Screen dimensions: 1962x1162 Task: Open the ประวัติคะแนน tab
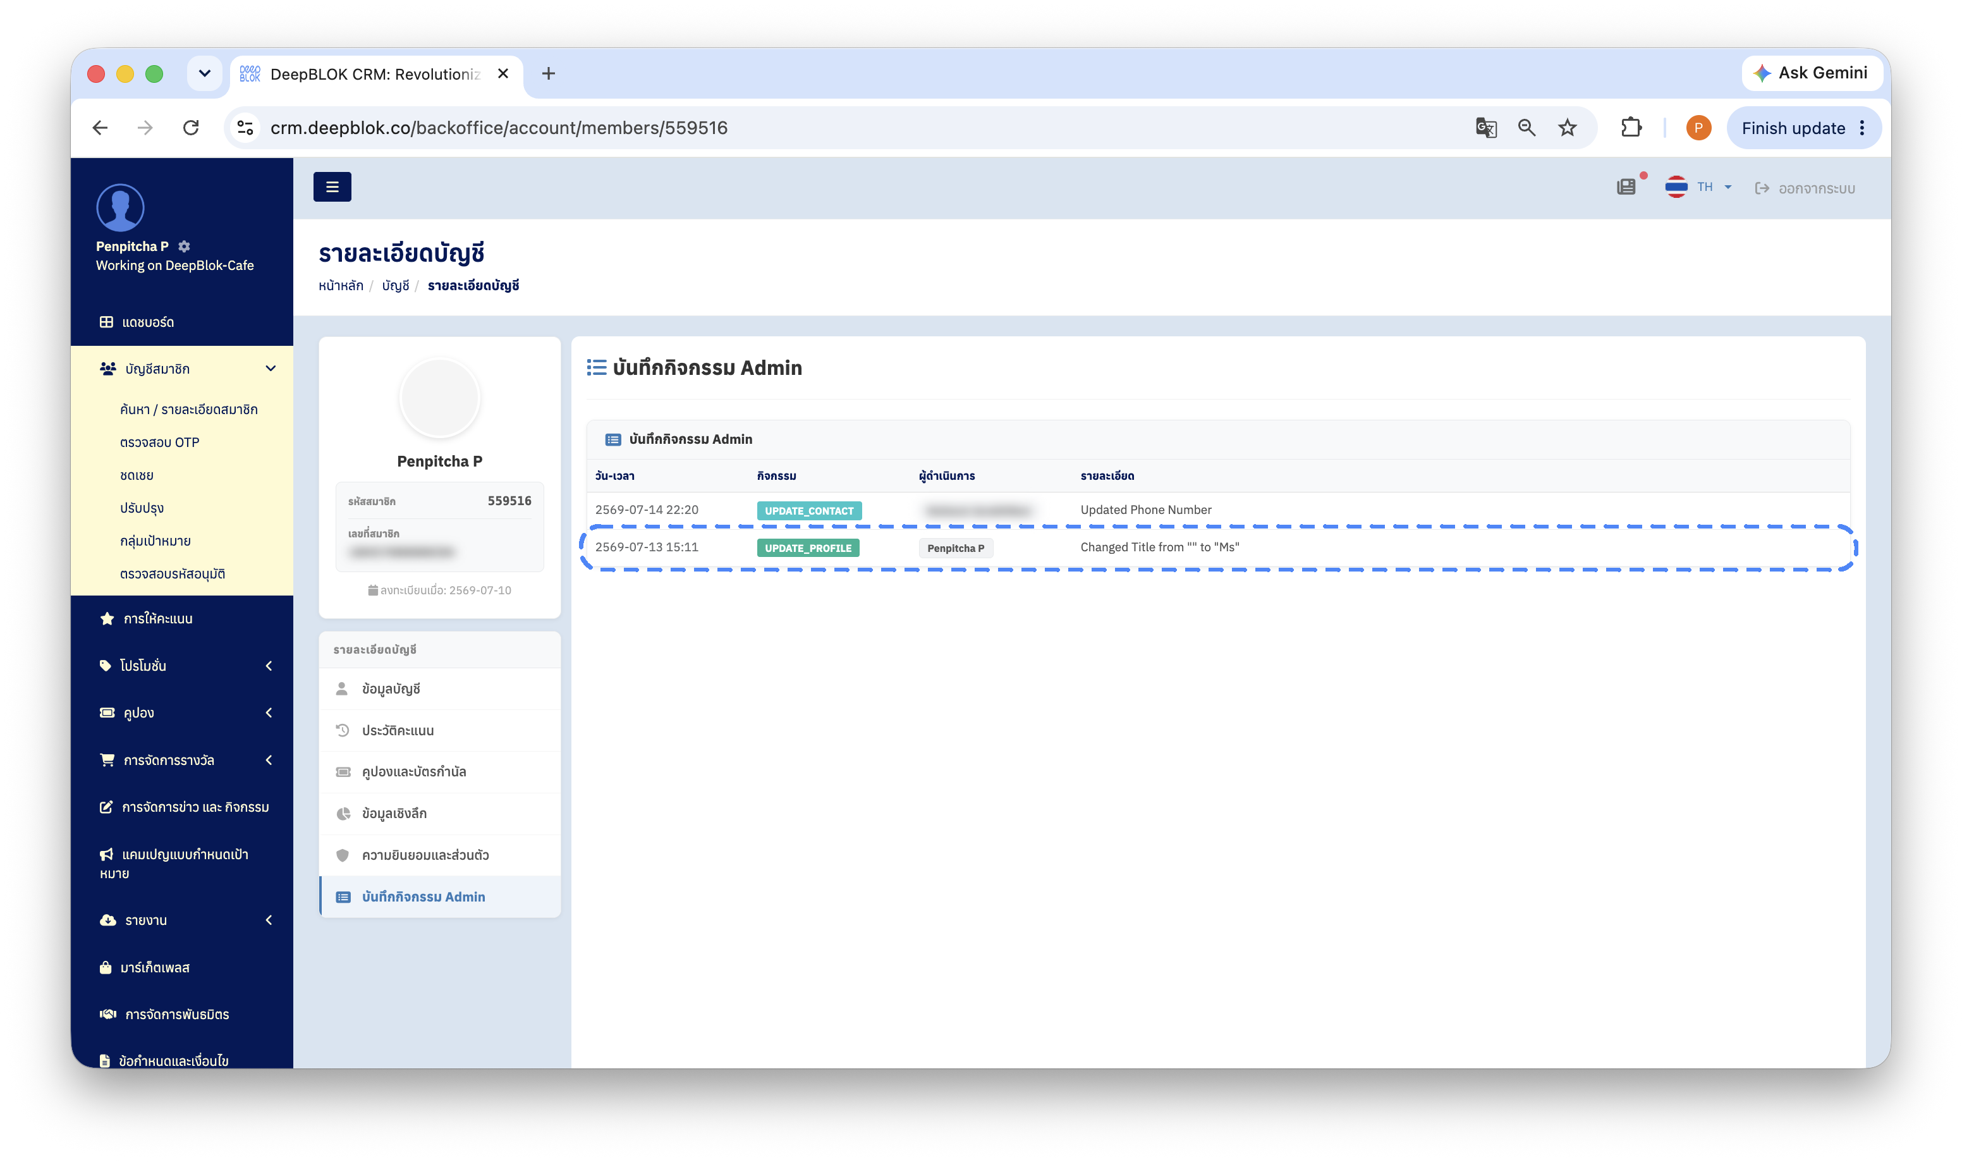coord(439,731)
